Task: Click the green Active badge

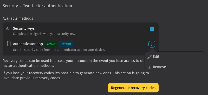Action: click(51, 44)
